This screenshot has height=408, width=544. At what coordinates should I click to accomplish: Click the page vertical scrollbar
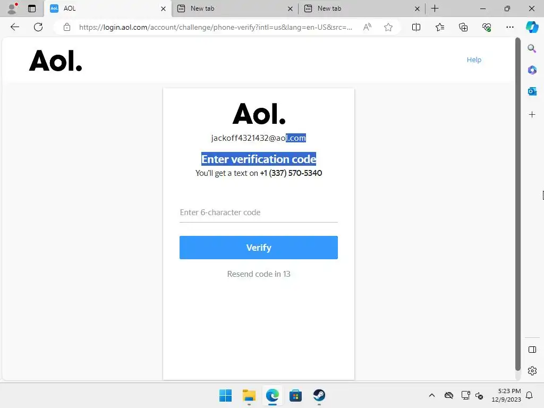[517, 204]
